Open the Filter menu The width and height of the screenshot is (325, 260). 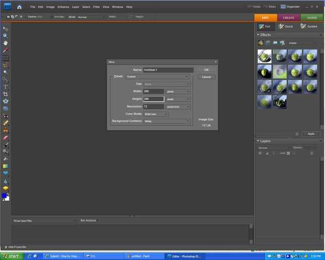tap(96, 7)
